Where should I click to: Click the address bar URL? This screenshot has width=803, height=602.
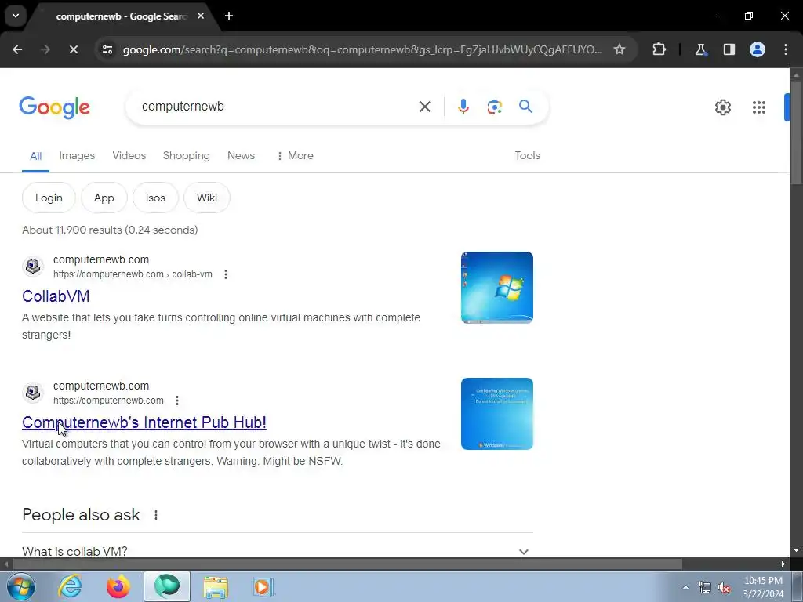pos(362,49)
